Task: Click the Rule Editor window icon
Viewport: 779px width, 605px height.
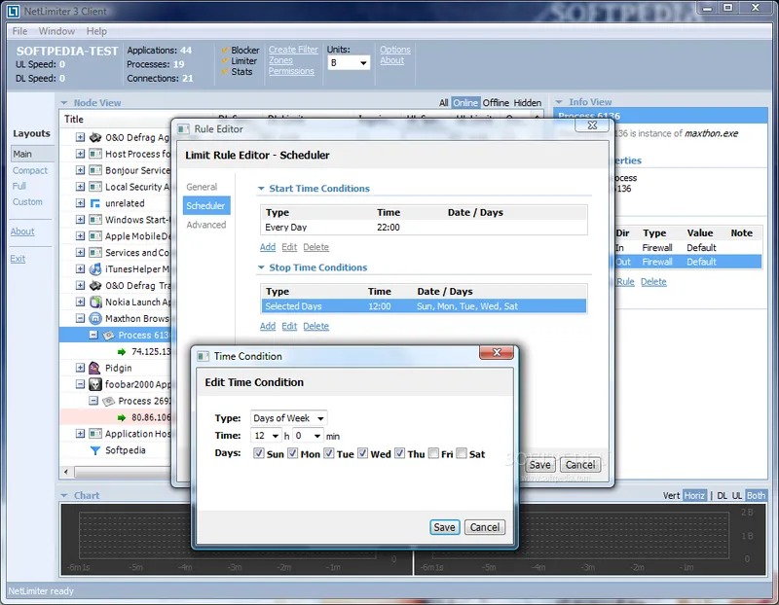Action: click(183, 129)
